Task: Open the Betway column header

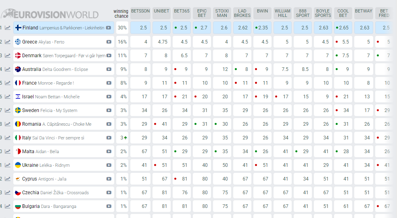Action: (364, 13)
